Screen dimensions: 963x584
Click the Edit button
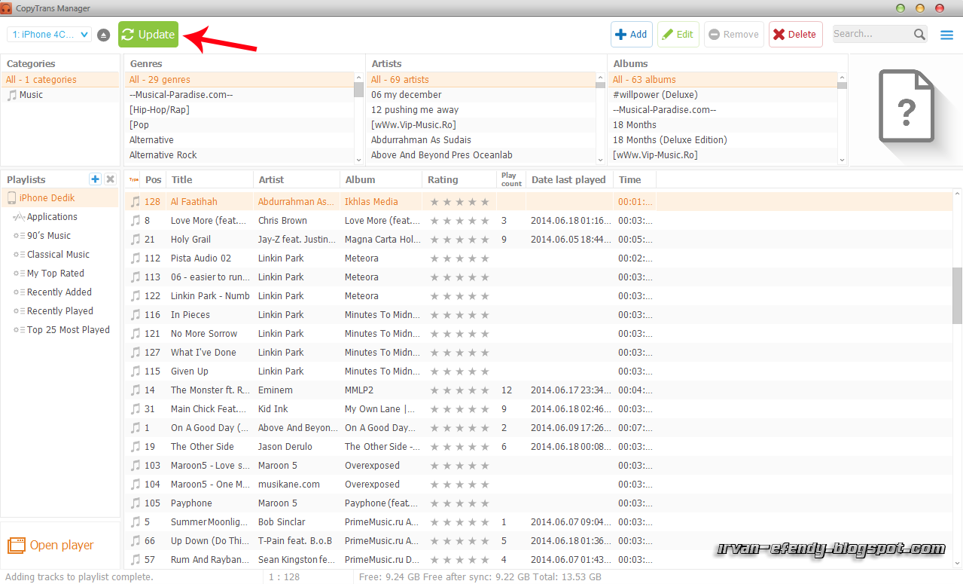click(x=678, y=35)
